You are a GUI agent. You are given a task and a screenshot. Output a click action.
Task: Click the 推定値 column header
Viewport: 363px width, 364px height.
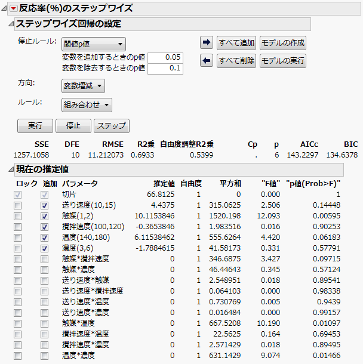click(164, 184)
